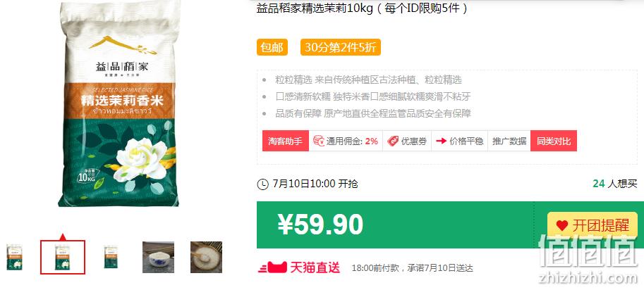The width and height of the screenshot is (644, 290).
Task: Open the 淘客助手 tab
Action: (x=286, y=141)
